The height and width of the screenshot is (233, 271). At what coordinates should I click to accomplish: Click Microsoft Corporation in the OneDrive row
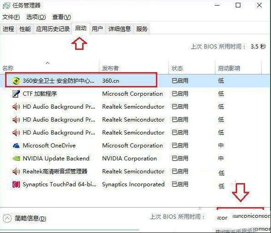pos(132,146)
